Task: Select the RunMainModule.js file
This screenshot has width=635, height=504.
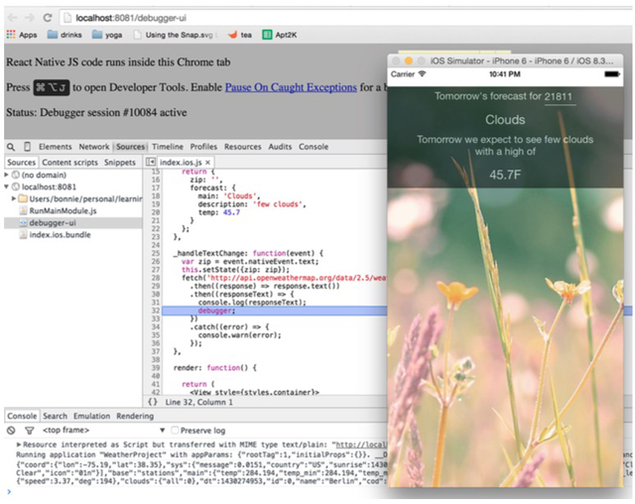Action: pos(63,210)
